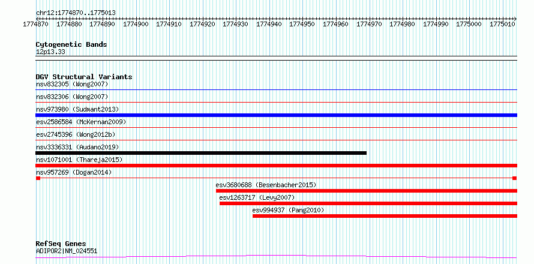Screen dimensions: 534x264
Task: Click the magenta ADIPOR2 gene line
Action: [x=276, y=256]
